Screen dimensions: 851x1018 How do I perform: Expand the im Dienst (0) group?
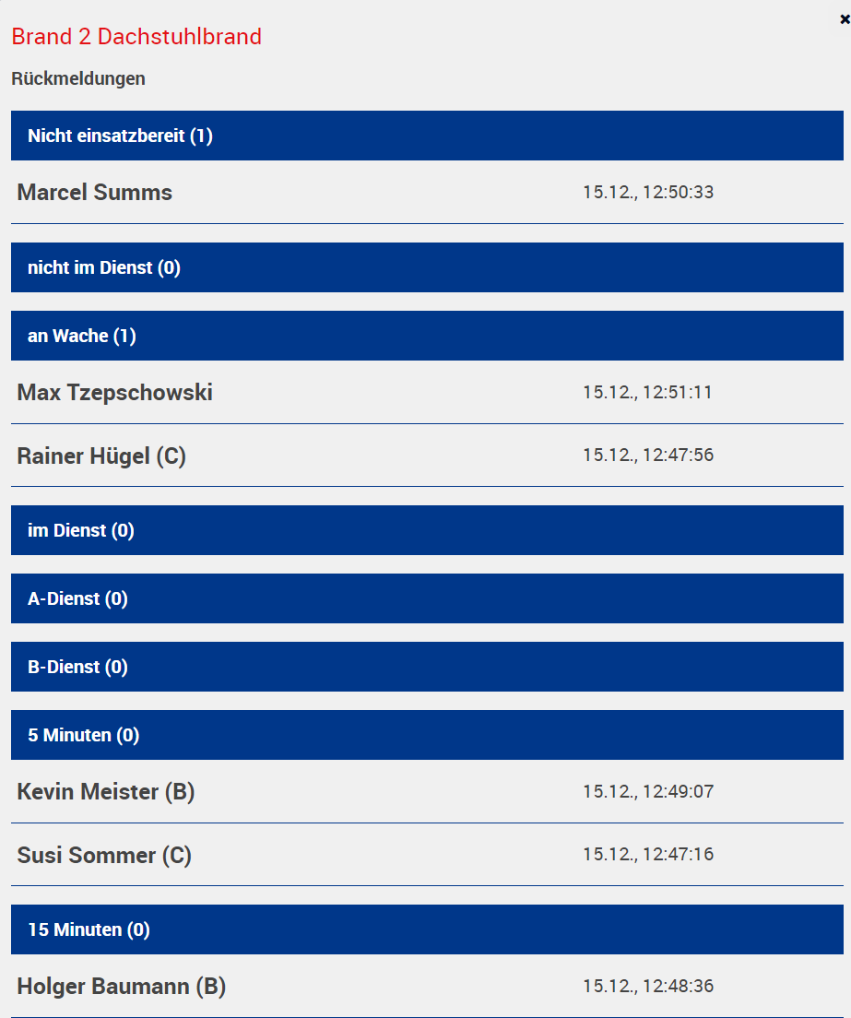coord(427,531)
